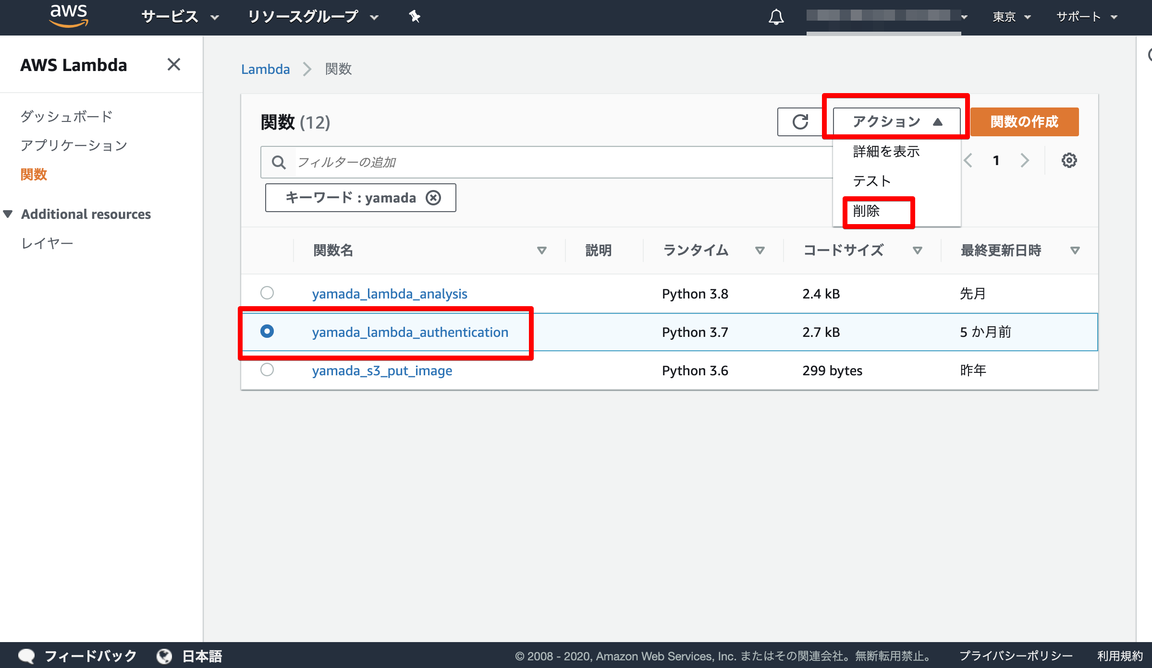
Task: Collapse the アクション dropdown
Action: click(x=896, y=122)
